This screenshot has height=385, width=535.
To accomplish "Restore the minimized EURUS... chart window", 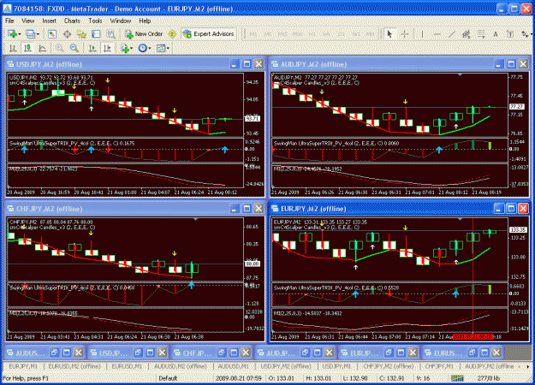I will pyautogui.click(x=473, y=352).
